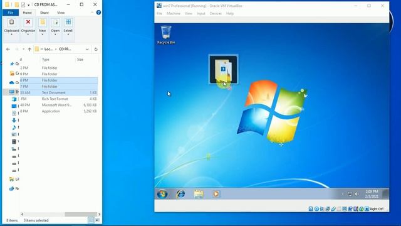401x226 pixels.
Task: Open VirtualBox Input menu
Action: [201, 14]
